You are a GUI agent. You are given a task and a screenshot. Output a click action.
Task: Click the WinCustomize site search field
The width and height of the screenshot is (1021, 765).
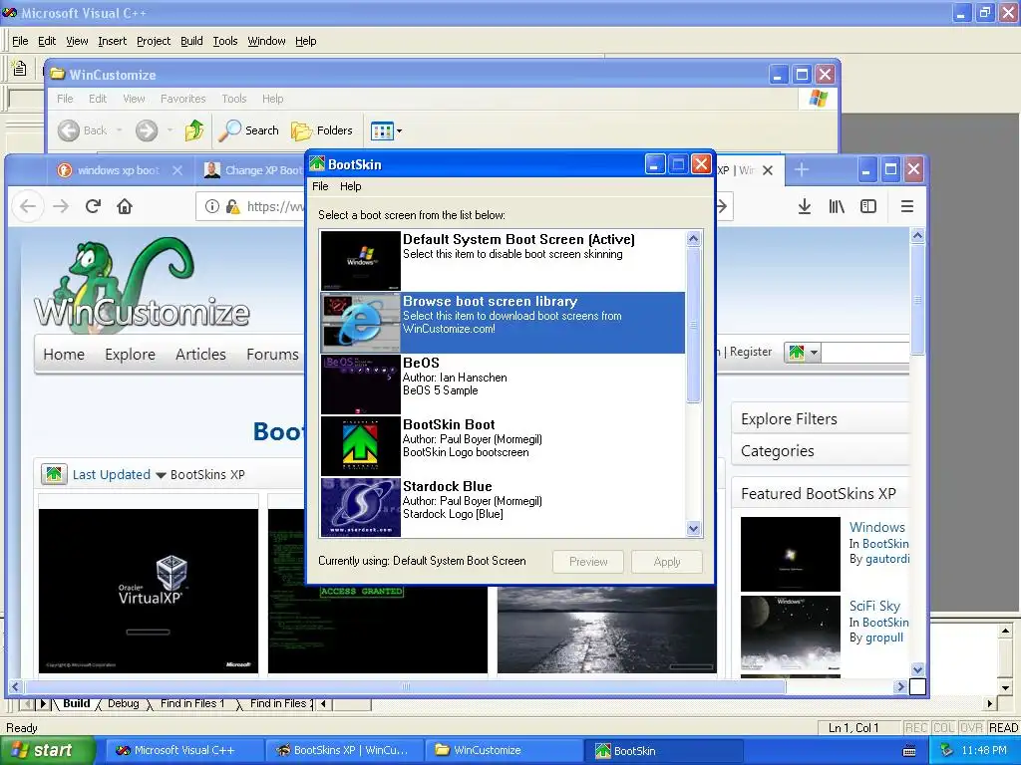pos(864,353)
